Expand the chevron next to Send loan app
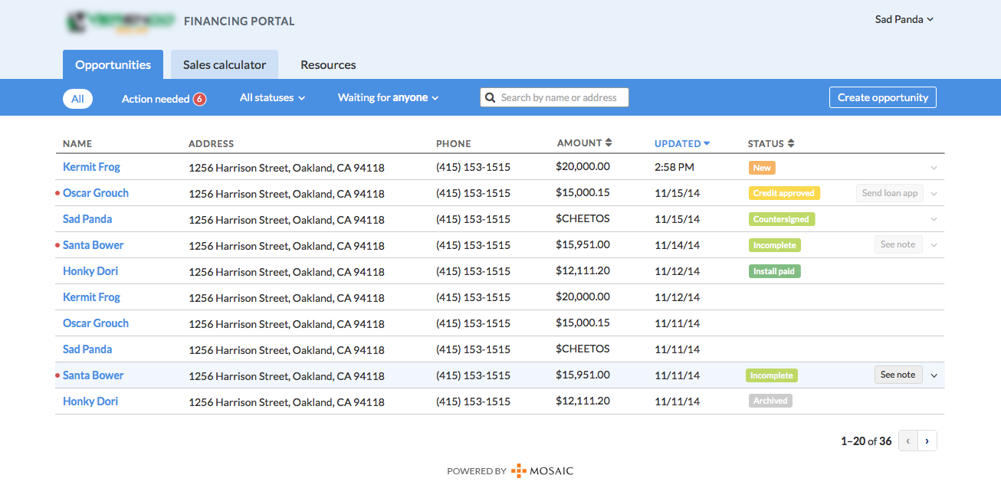The width and height of the screenshot is (1001, 498). 934,194
